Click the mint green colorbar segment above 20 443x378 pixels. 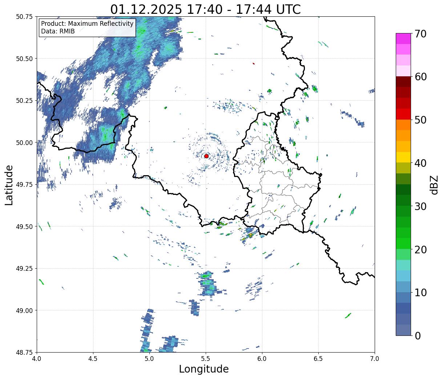403,254
